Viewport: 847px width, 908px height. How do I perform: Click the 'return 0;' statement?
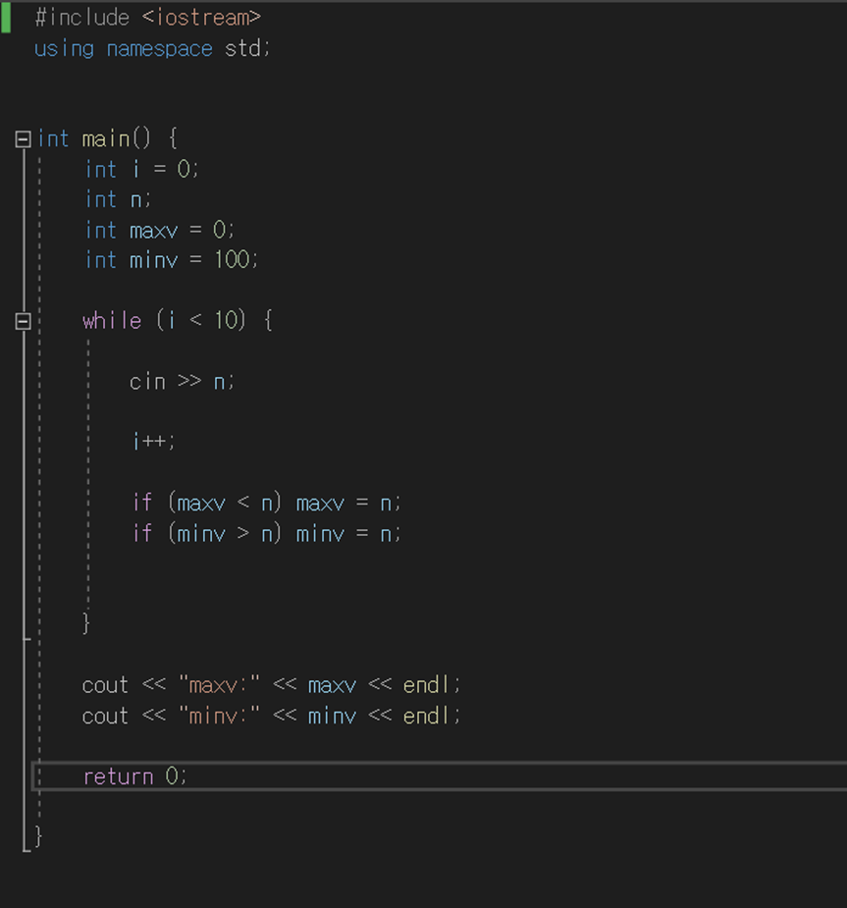click(135, 776)
